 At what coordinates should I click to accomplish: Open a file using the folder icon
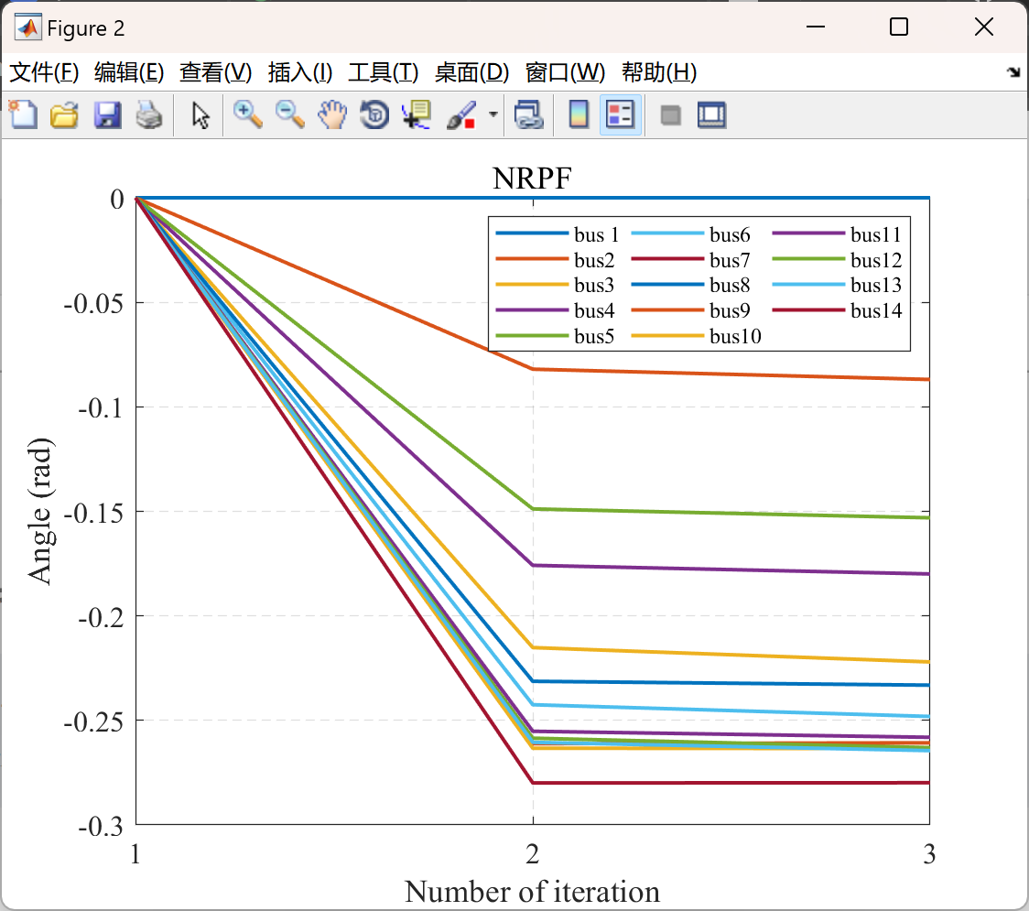[64, 114]
